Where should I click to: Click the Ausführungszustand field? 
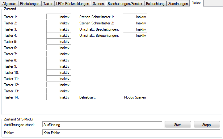[x=102, y=124]
